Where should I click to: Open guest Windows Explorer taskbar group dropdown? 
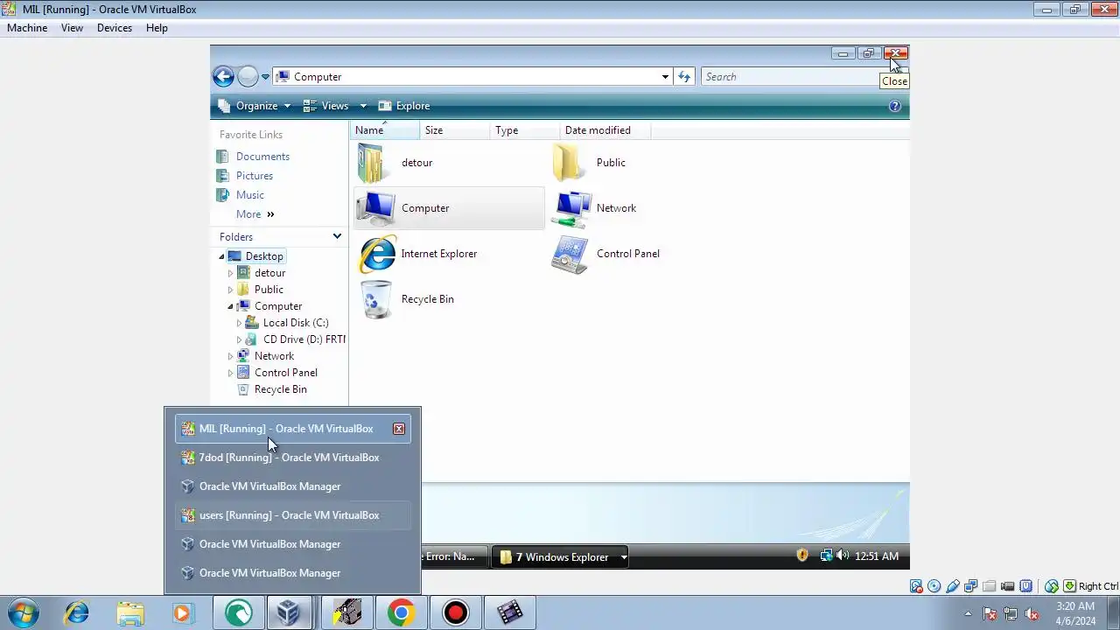(x=624, y=557)
